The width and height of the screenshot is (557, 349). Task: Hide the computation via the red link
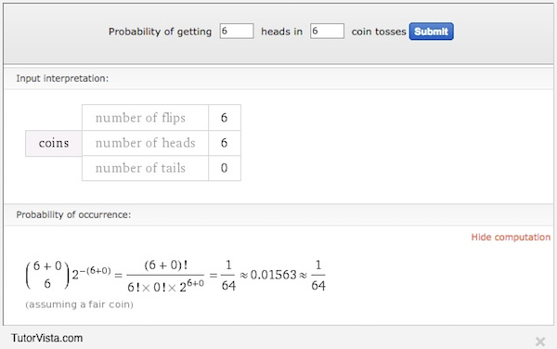pyautogui.click(x=511, y=237)
